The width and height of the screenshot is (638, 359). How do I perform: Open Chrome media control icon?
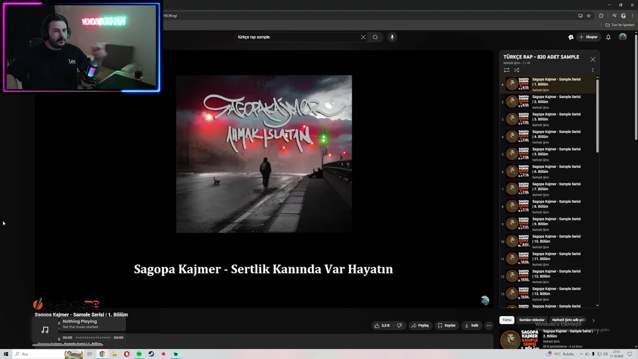614,15
